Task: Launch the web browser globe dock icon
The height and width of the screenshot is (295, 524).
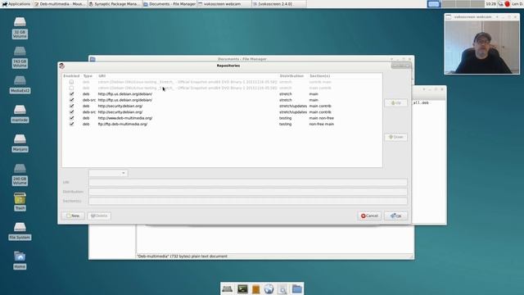Action: [x=269, y=288]
